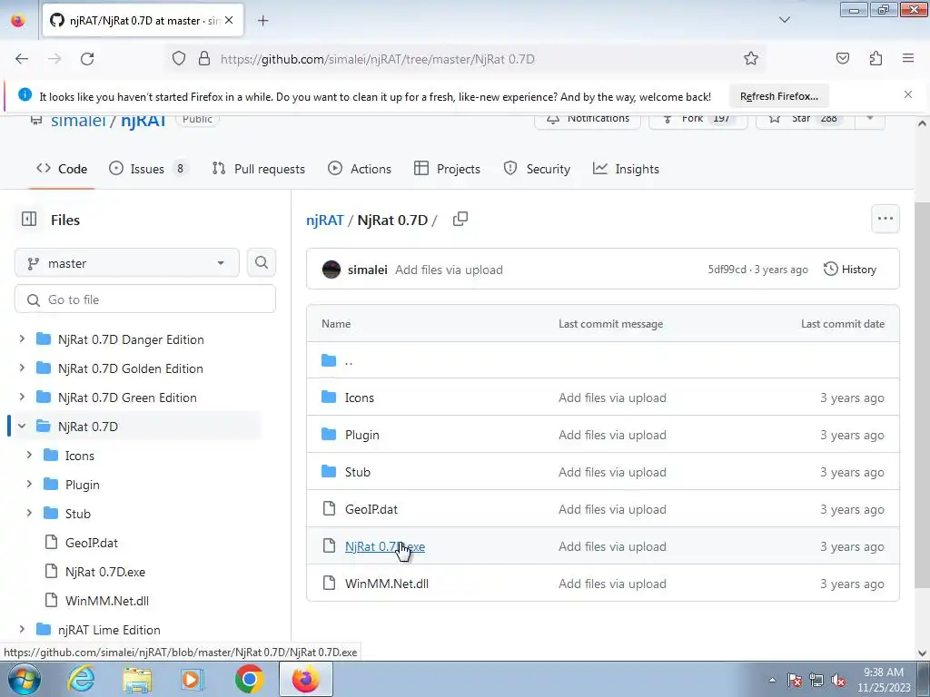Screen dimensions: 930x697
Task: Select GeoIP.dat in the file tree
Action: pos(92,543)
